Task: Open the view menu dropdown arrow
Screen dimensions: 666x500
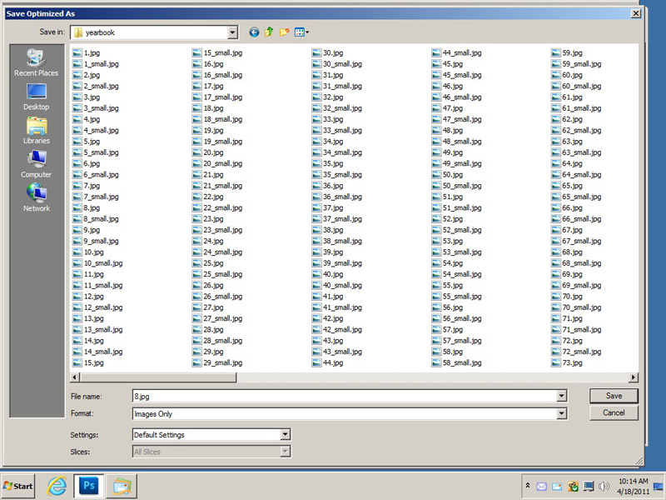Action: [x=307, y=32]
